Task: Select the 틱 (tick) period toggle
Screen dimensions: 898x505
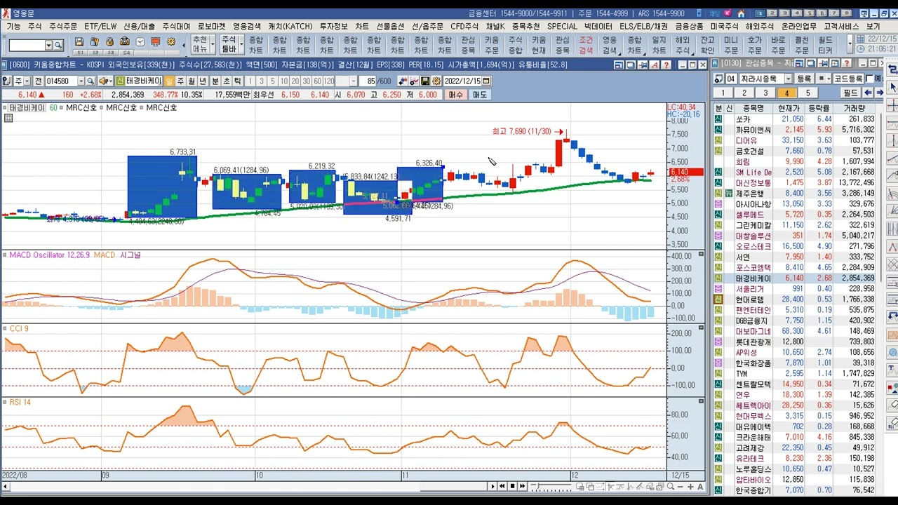Action: click(238, 81)
